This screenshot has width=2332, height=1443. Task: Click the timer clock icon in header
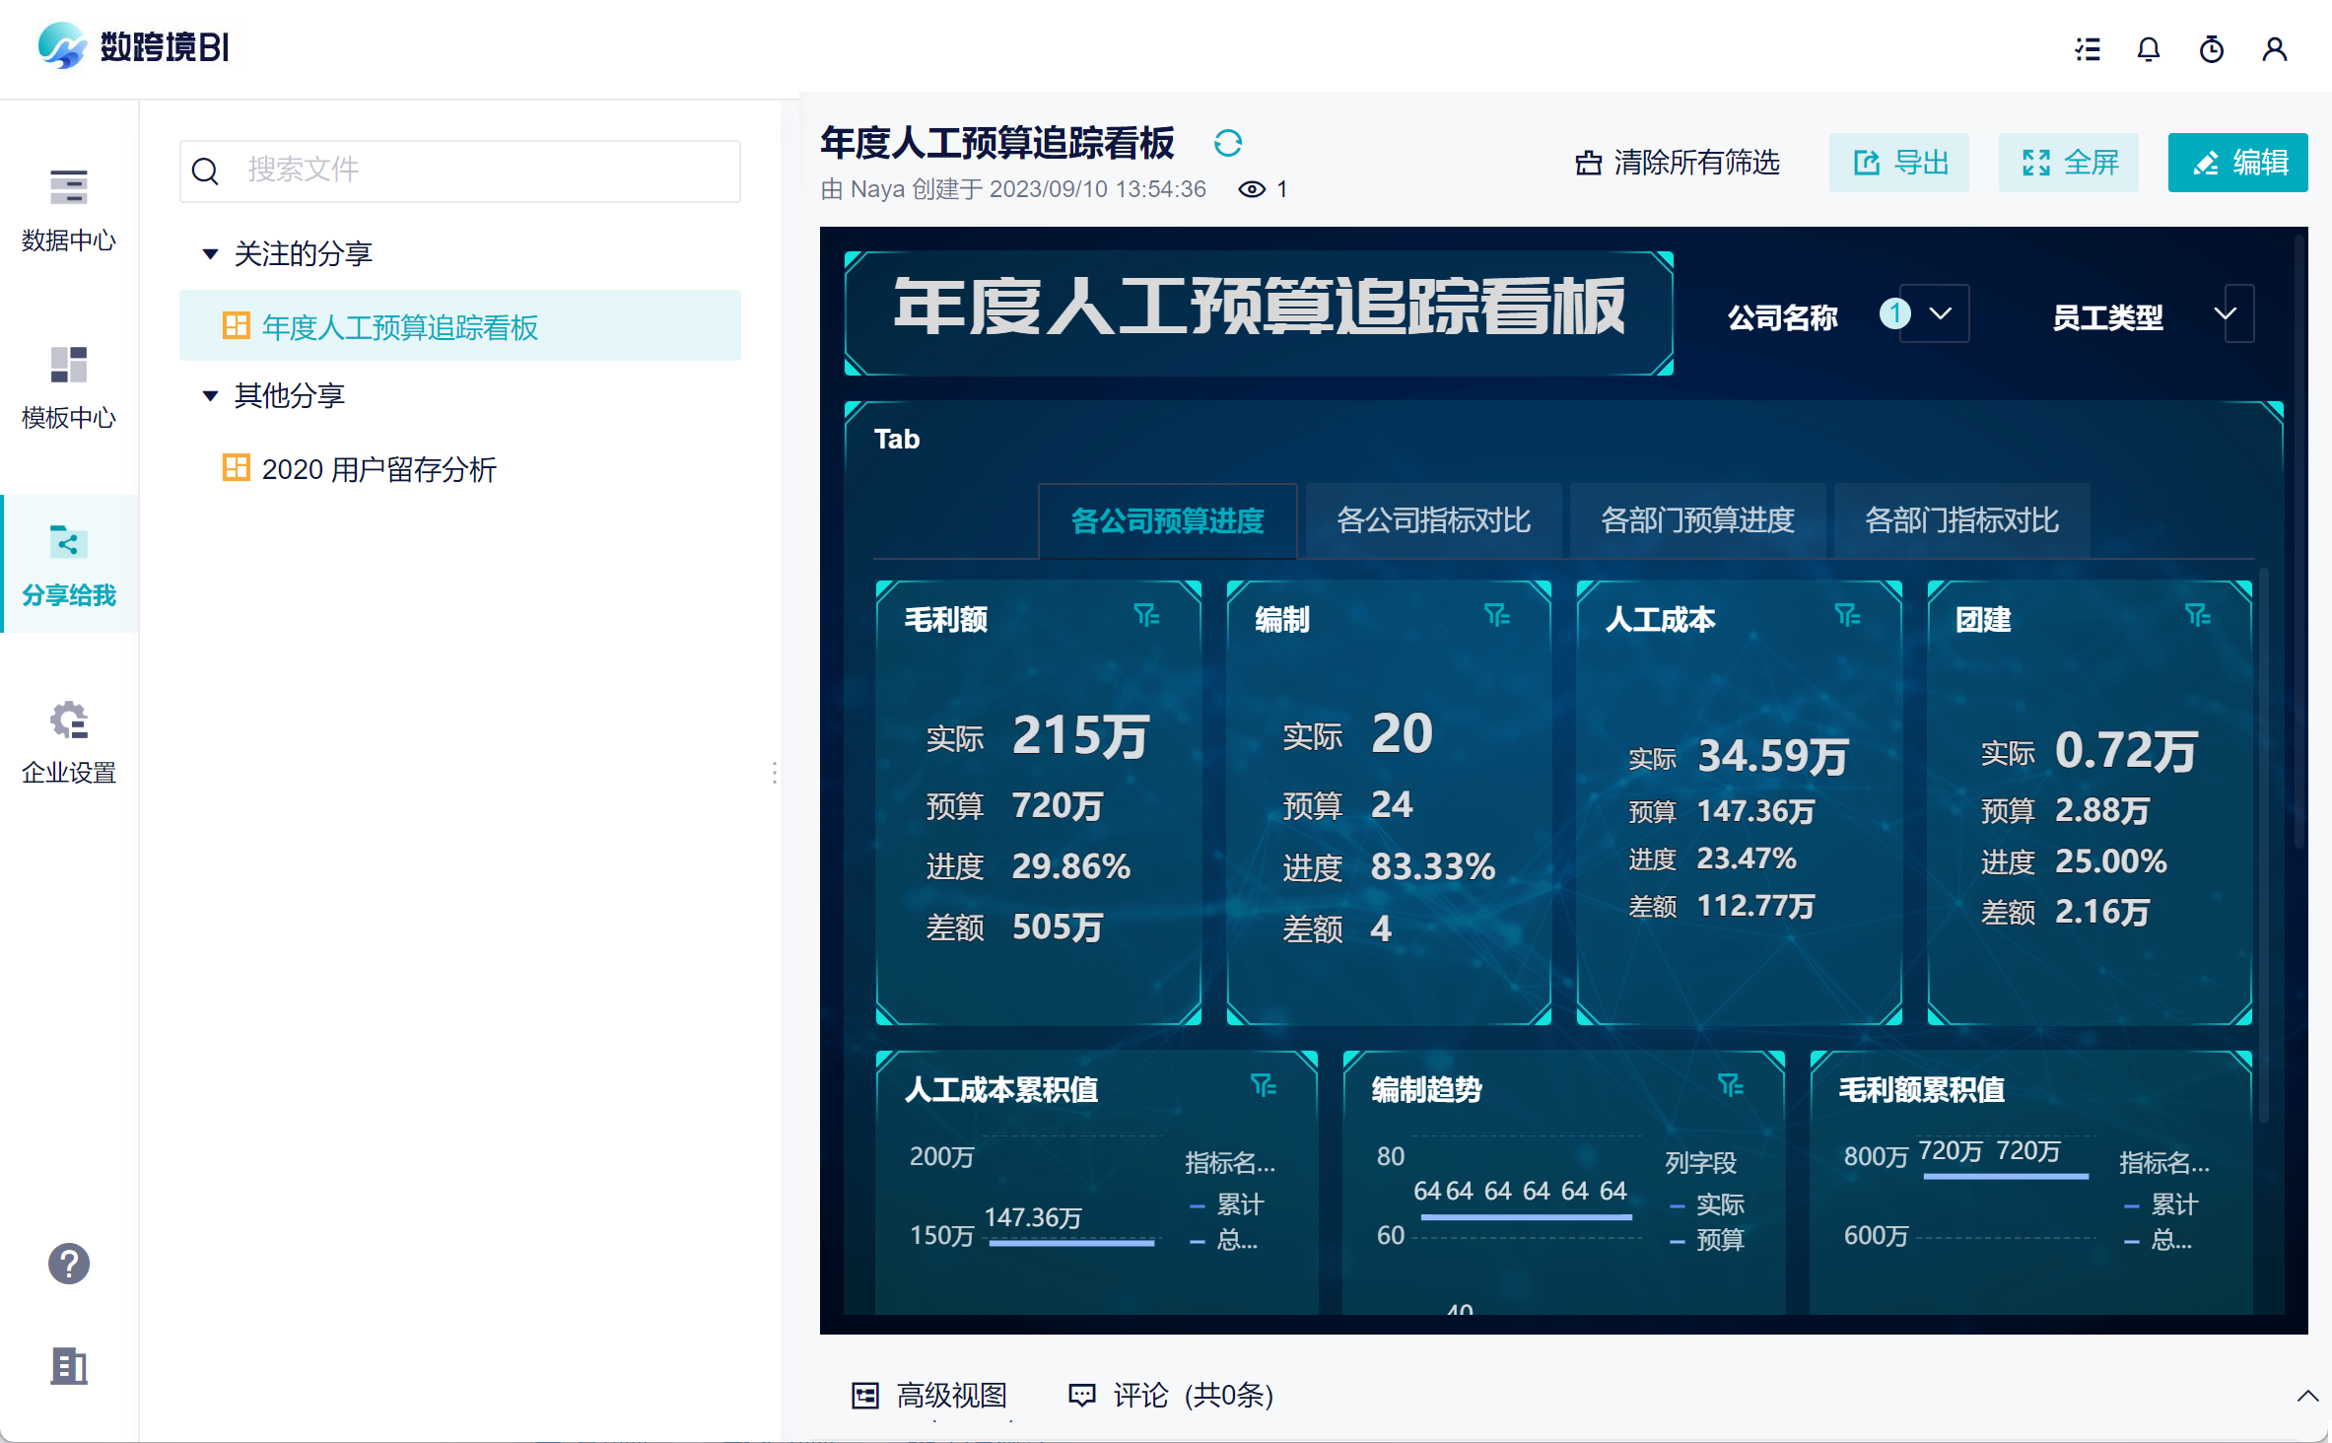(x=2212, y=49)
